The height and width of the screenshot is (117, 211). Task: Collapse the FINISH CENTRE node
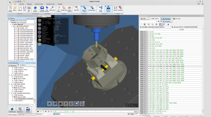(9, 84)
